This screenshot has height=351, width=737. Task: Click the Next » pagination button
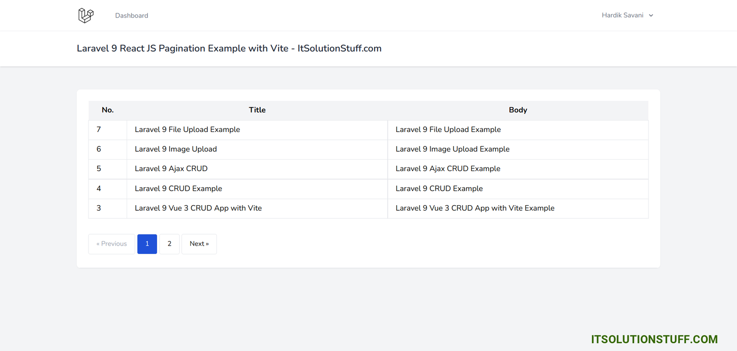click(199, 244)
